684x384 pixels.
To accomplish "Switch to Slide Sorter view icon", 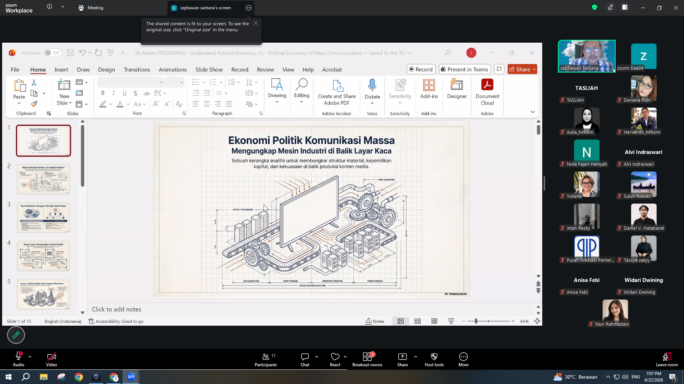I will 418,321.
